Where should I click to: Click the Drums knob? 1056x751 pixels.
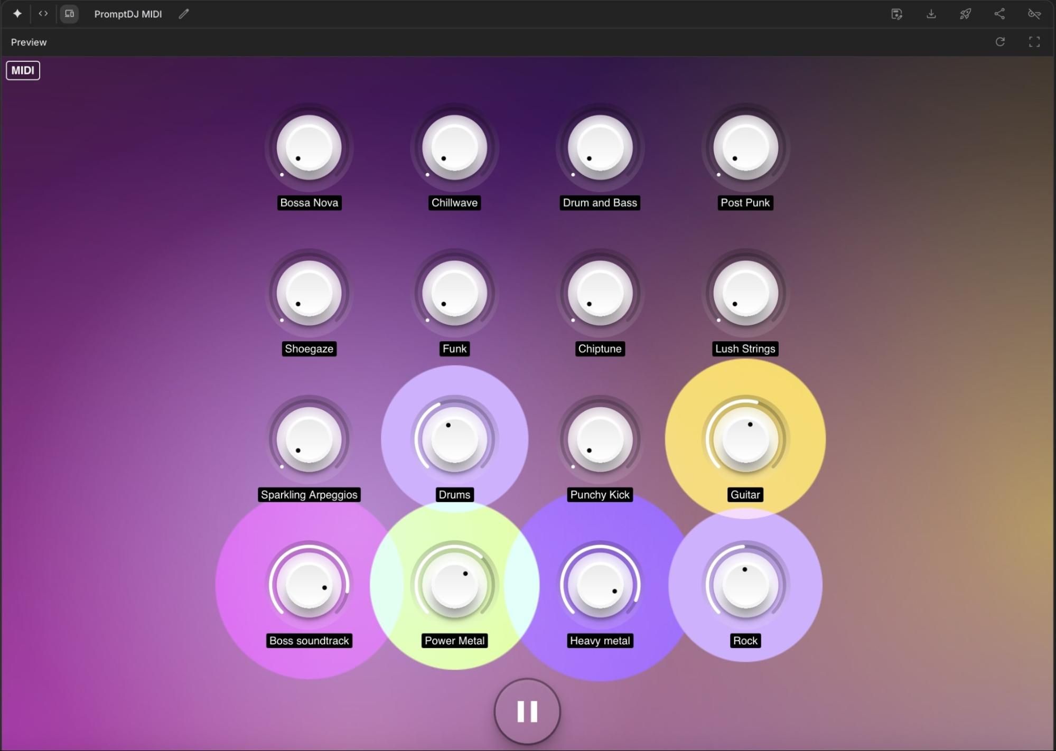tap(454, 439)
